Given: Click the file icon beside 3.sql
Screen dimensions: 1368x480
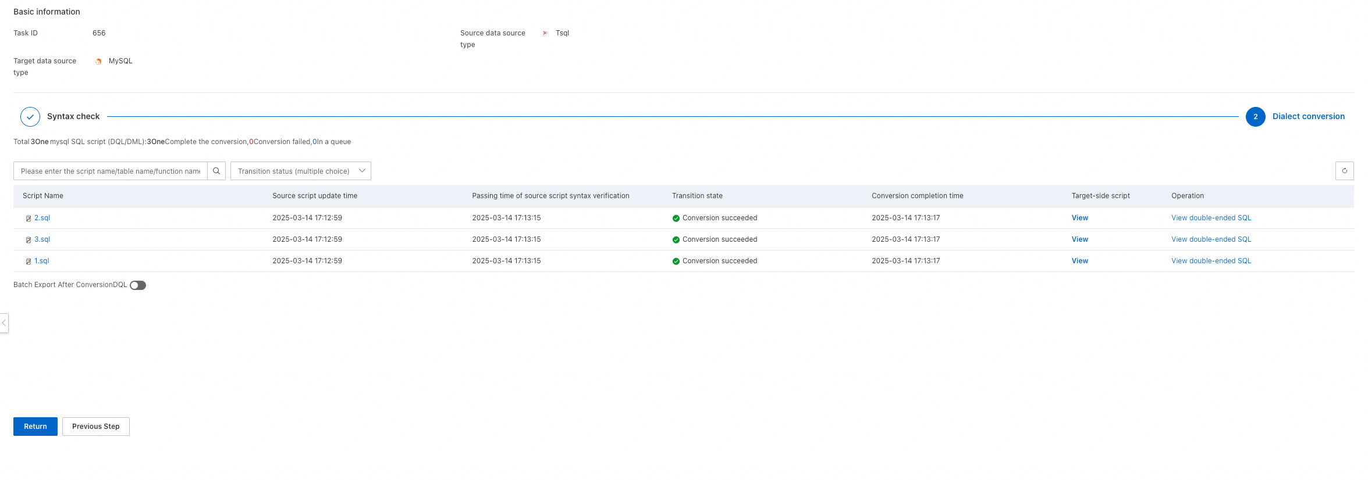Looking at the screenshot, I should coord(28,240).
